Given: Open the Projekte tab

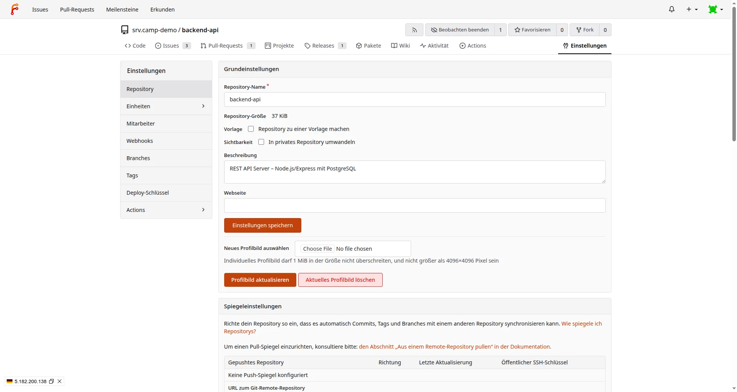Looking at the screenshot, I should tap(279, 46).
